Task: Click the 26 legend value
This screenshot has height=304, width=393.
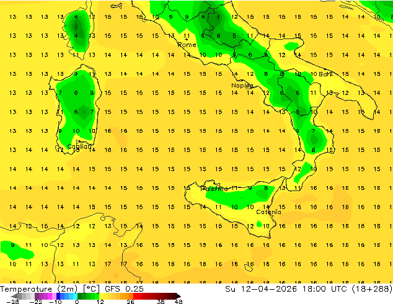Action: (130, 302)
